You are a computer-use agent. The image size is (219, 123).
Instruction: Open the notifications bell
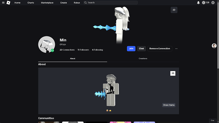(198, 3)
